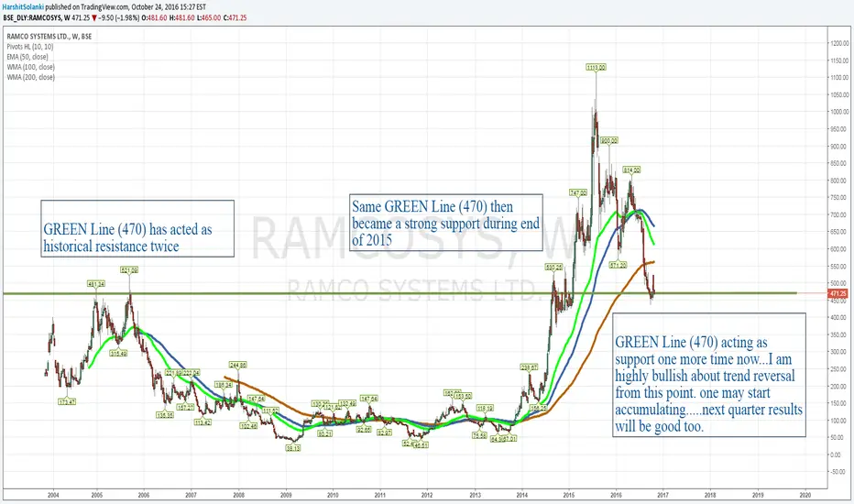Select the 'RAMCO SYSTEMS LTD., W, BSE' legend title
The width and height of the screenshot is (854, 504).
(49, 37)
